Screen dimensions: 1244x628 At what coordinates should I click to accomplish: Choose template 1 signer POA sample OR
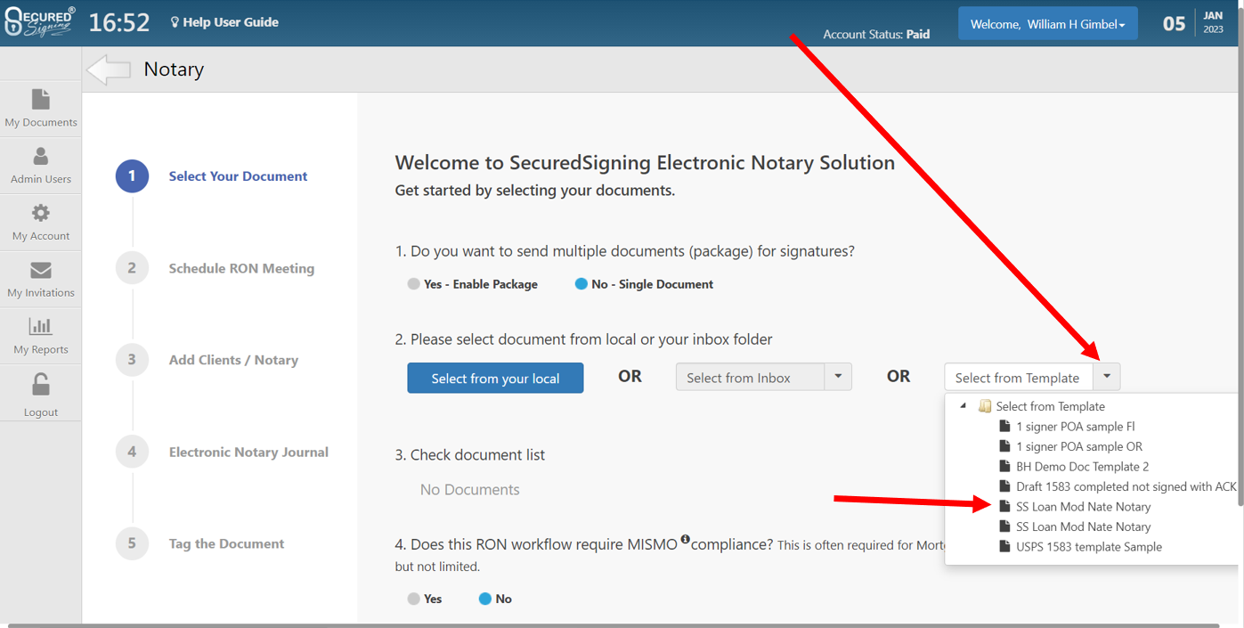click(x=1078, y=446)
